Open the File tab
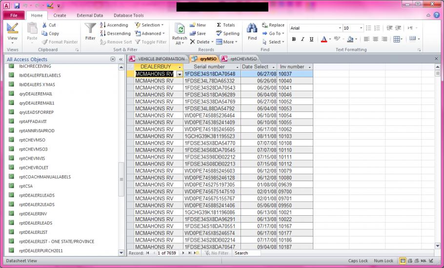Screen dimensions: 444x268 14,15
